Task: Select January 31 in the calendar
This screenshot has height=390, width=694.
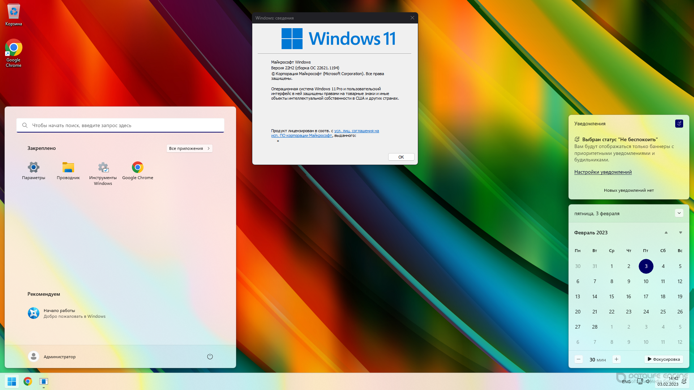Action: point(595,266)
